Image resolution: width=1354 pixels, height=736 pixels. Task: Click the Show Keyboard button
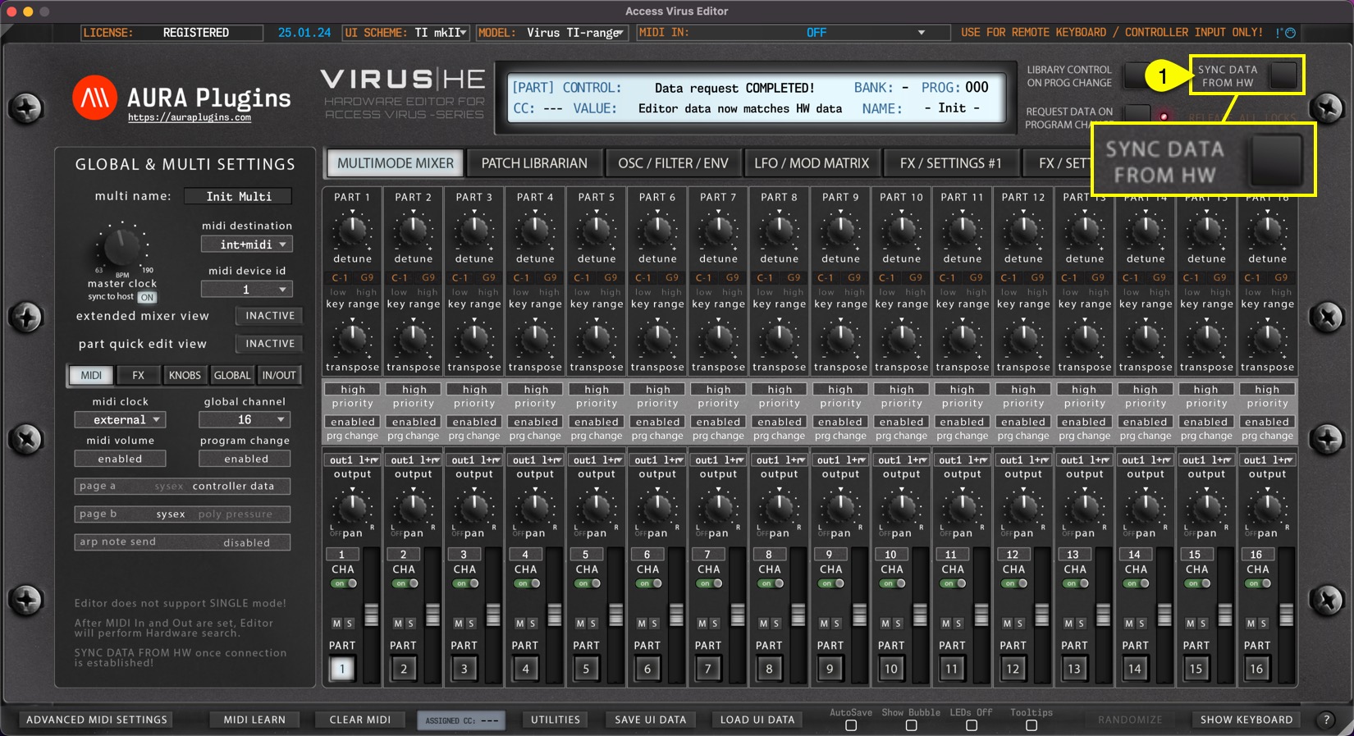click(1246, 720)
